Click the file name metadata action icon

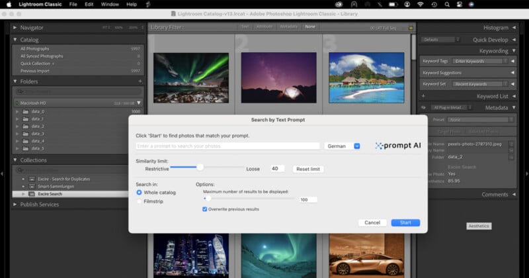[511, 144]
